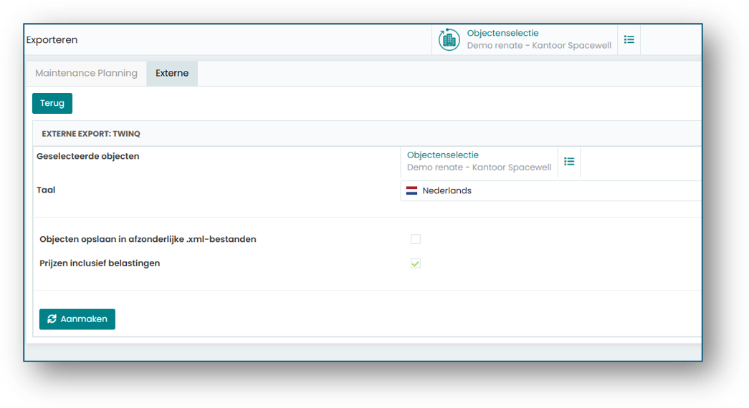
Task: Click the Exporteren page title
Action: click(52, 39)
